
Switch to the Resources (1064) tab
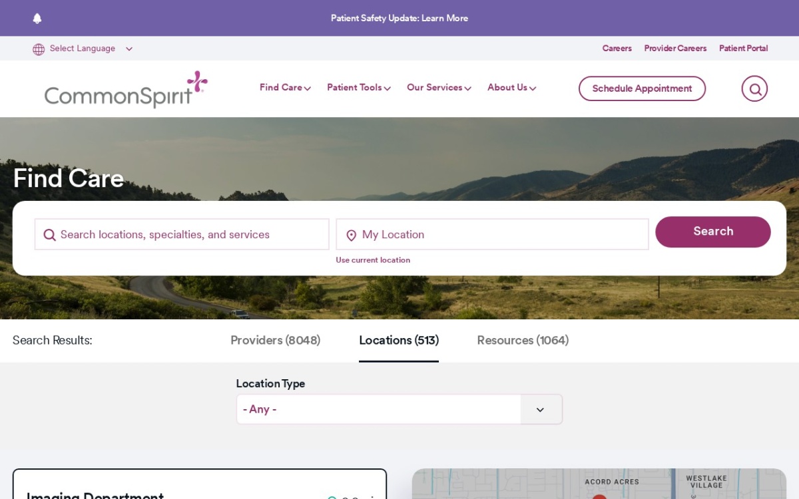[523, 341]
